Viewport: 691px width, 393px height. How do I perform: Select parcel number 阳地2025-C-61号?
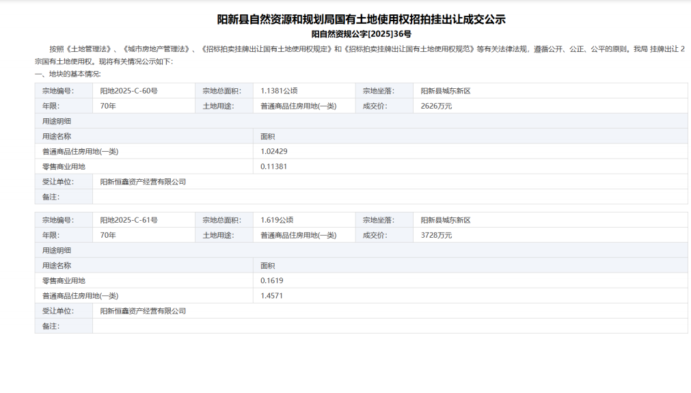point(129,220)
